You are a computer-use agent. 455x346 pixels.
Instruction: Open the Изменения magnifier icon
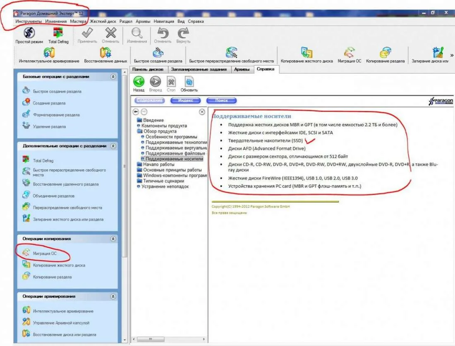click(137, 36)
